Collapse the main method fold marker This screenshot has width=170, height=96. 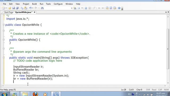coord(3,58)
